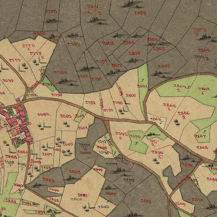Screen dimensions: 217x217
Task: Click parcel number 2809 on the map
Action: coord(140,13)
